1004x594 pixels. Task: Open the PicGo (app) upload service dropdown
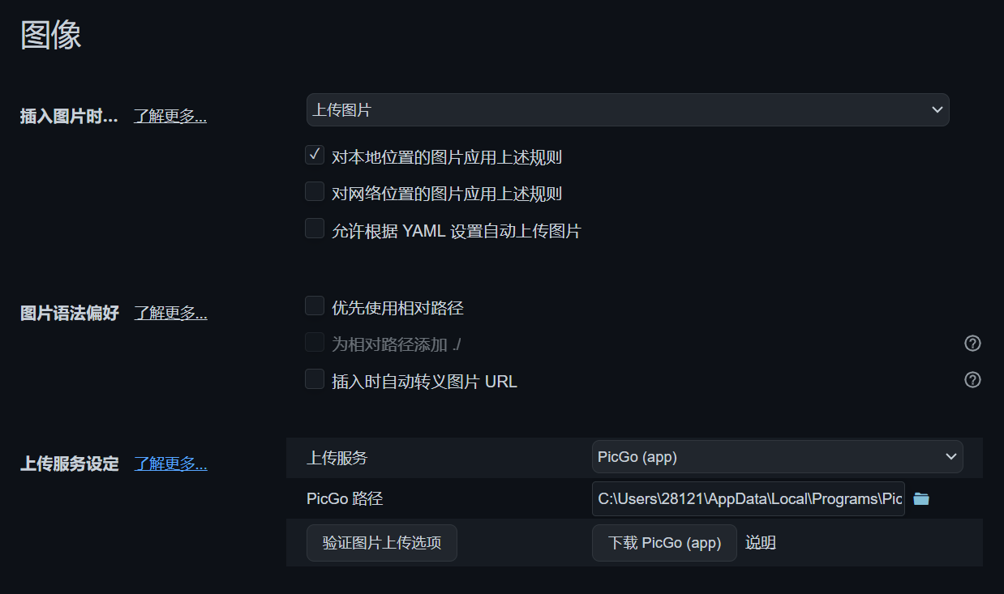coord(777,457)
